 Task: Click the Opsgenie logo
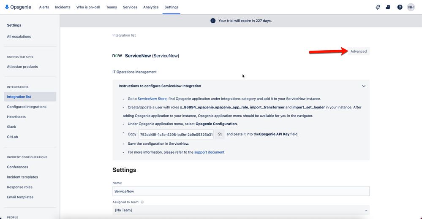(18, 7)
